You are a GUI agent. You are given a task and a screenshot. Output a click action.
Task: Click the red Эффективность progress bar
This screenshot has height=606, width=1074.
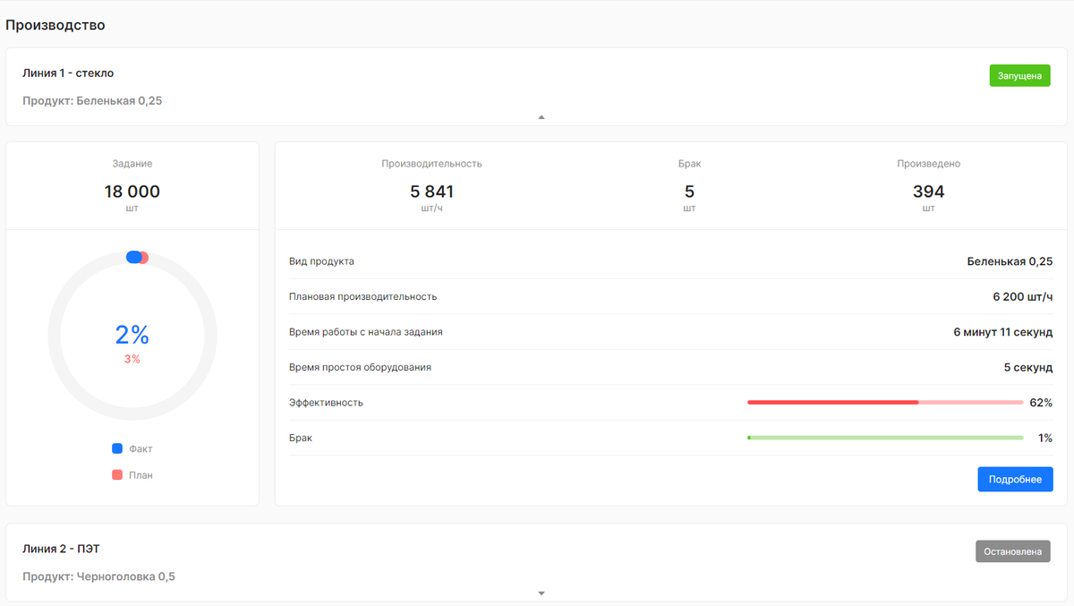885,403
